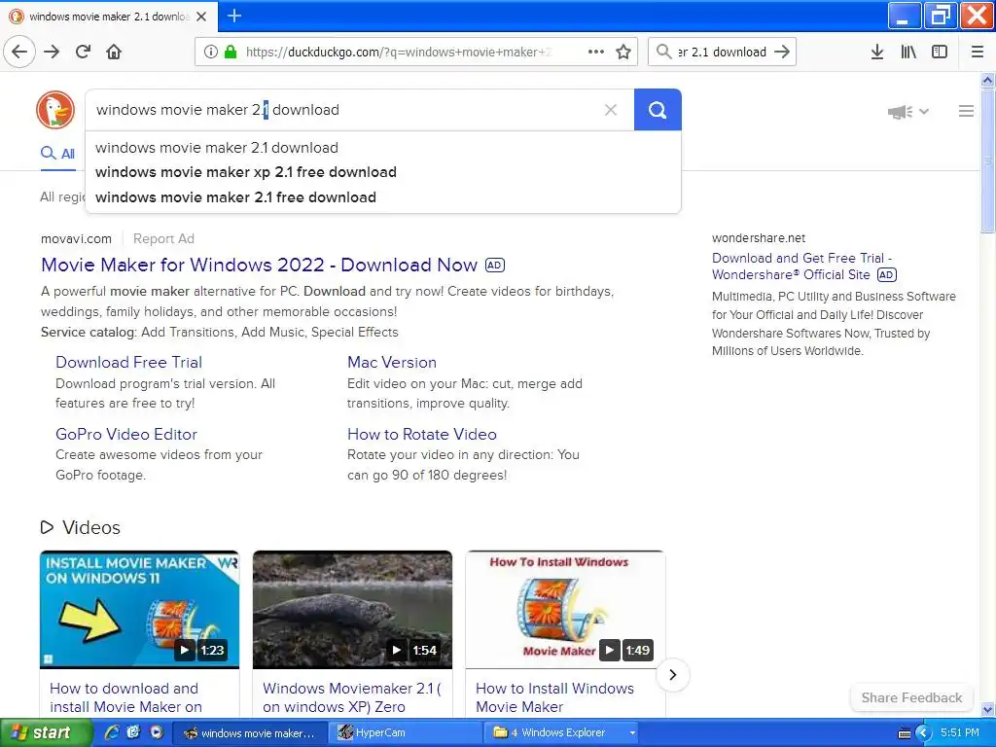Image resolution: width=996 pixels, height=747 pixels.
Task: Open the library bookshelf icon
Action: pos(908,52)
